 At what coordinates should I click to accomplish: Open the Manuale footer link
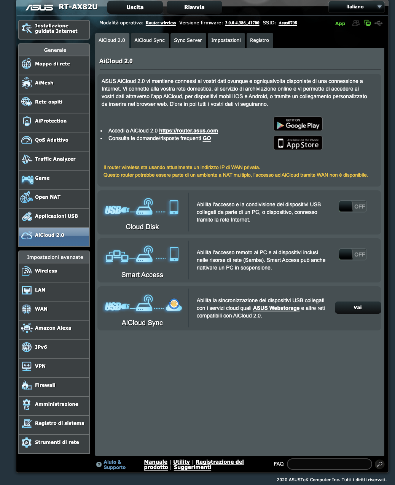coord(156,462)
